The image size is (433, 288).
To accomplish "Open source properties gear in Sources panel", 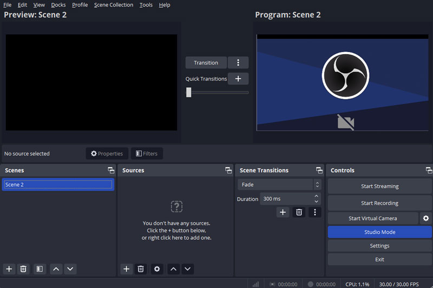I will (157, 269).
